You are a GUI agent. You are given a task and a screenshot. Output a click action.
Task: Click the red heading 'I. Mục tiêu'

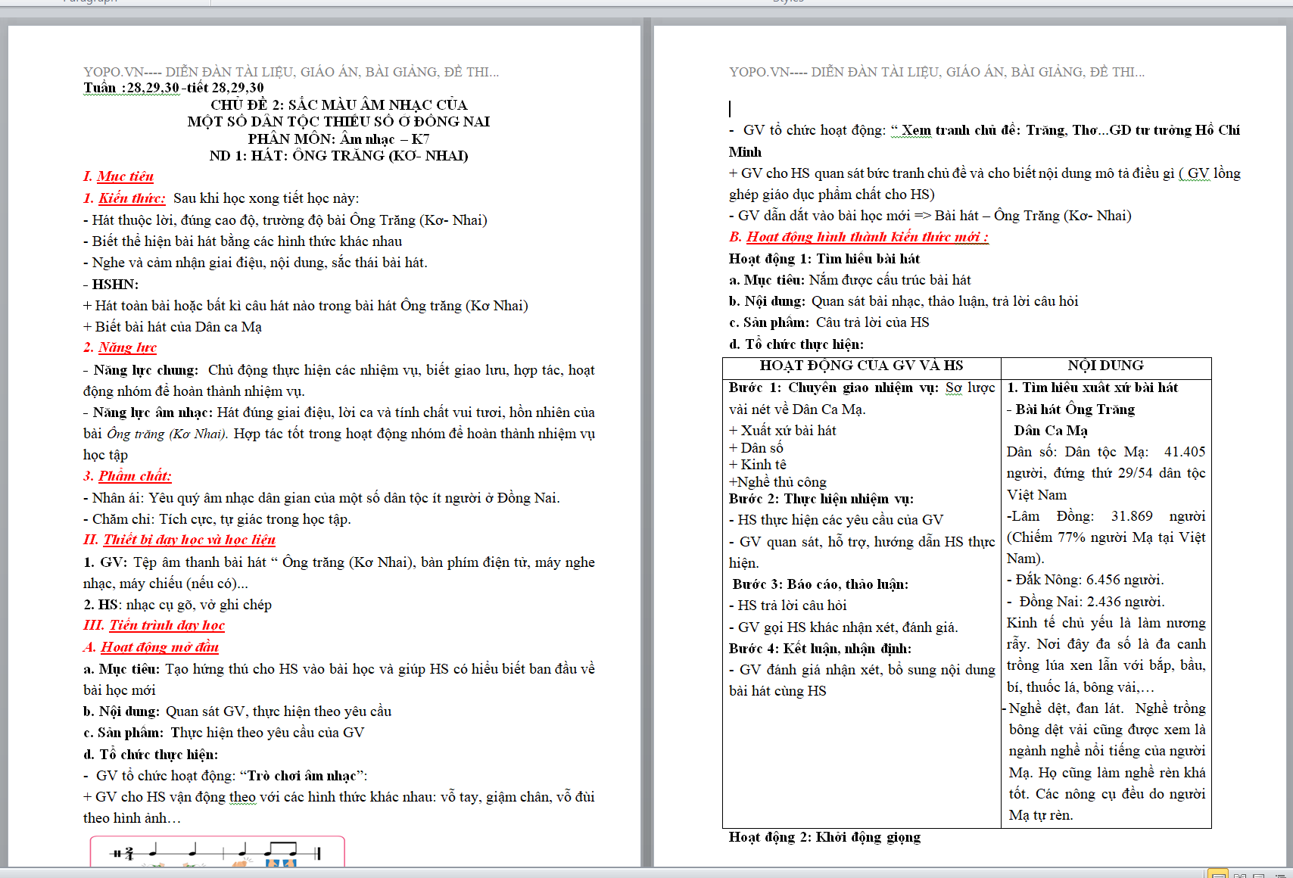tap(118, 176)
